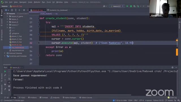The height and width of the screenshot is (102, 181).
Task: Click the Run panel layout icon
Action: coord(5,84)
